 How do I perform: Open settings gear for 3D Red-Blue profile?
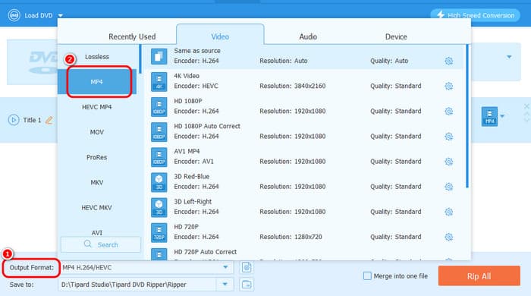(449, 187)
